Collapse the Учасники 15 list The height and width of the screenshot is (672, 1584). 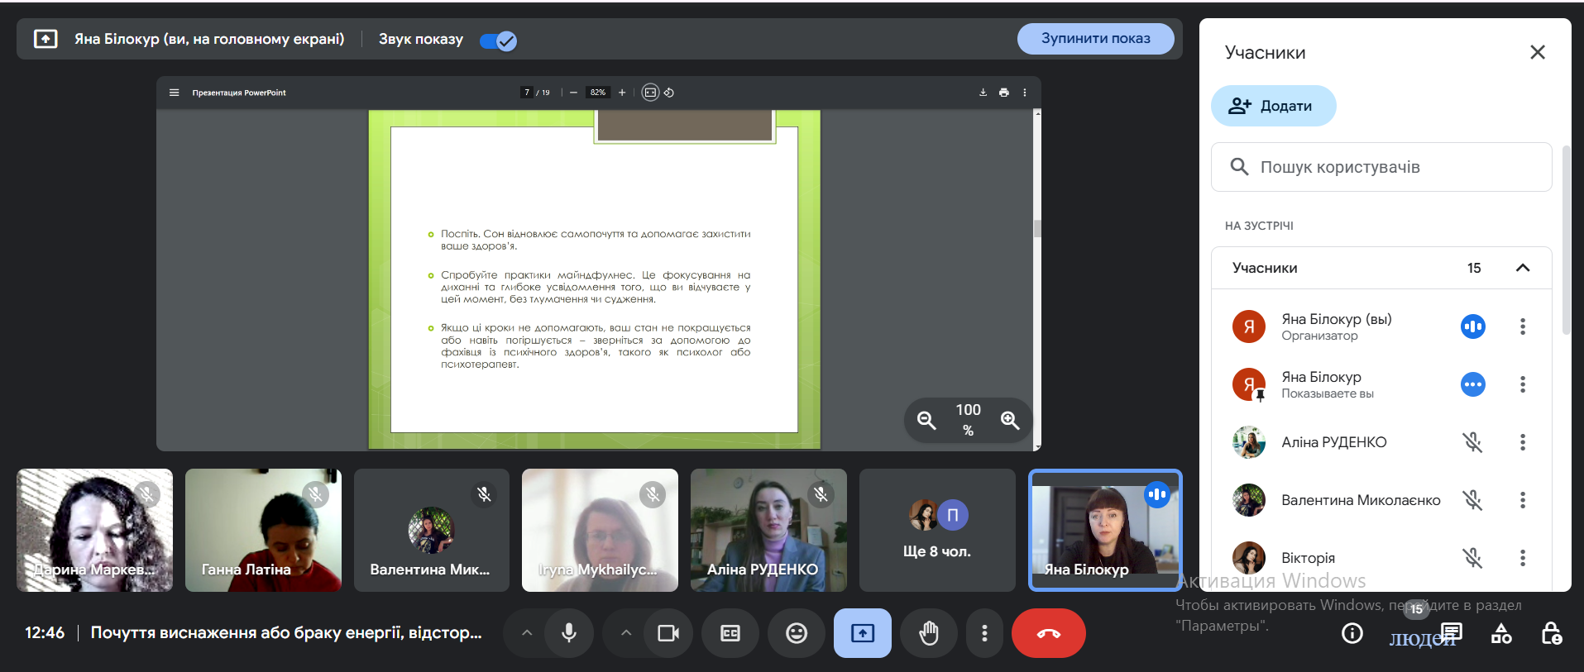[x=1523, y=268]
